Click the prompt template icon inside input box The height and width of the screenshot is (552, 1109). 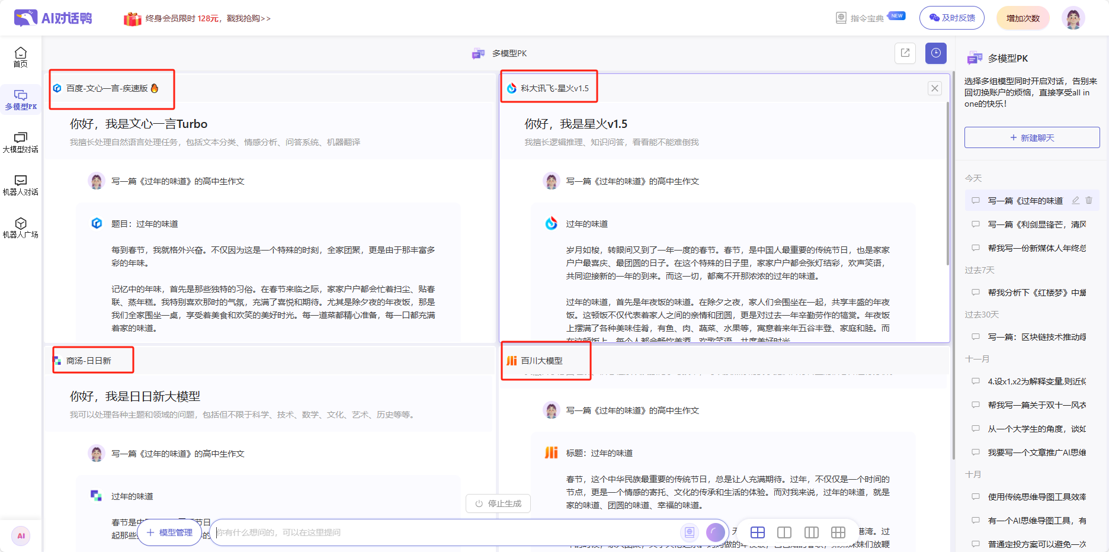(x=689, y=532)
